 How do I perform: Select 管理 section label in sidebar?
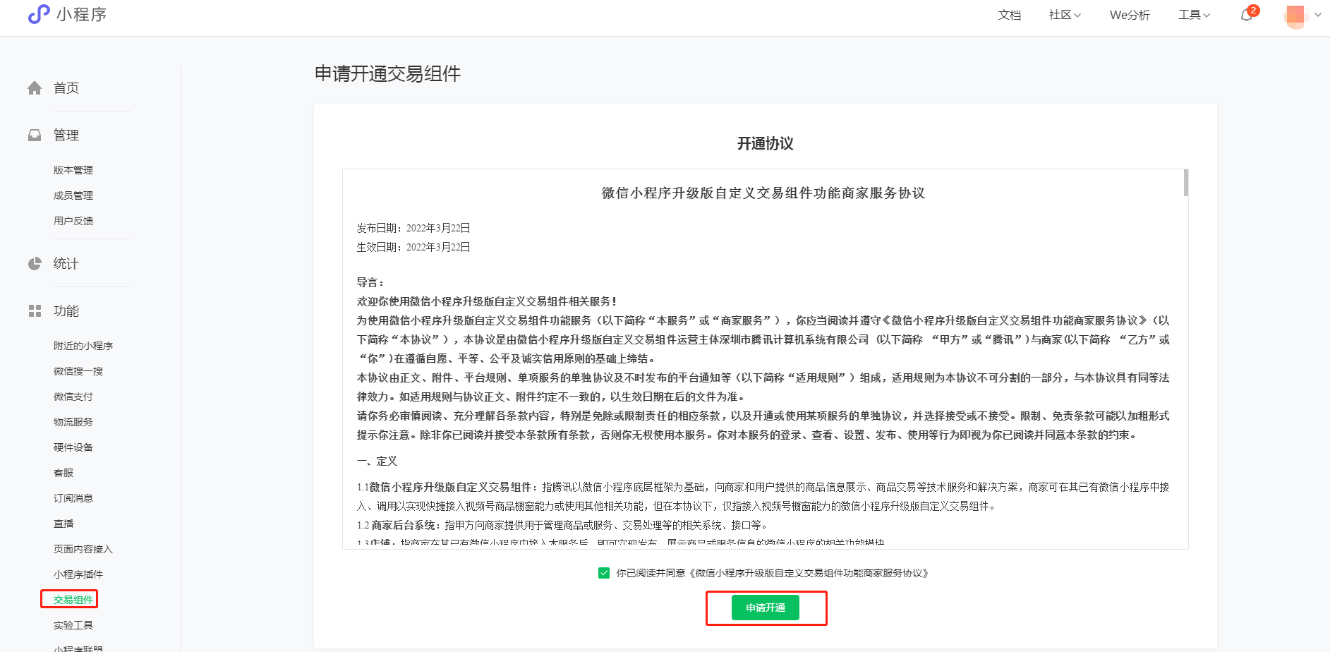coord(66,135)
